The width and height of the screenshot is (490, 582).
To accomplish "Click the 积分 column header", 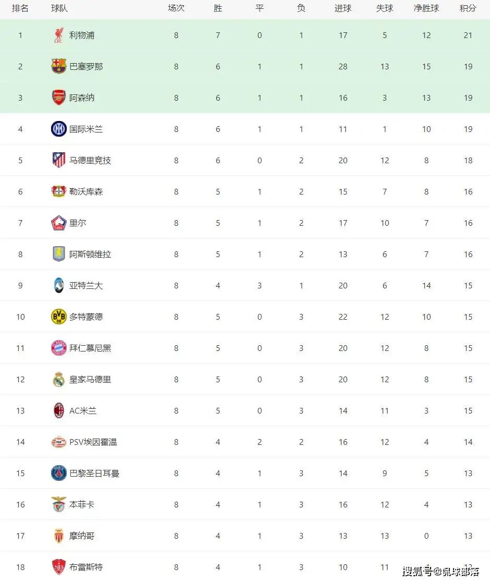I will [468, 8].
